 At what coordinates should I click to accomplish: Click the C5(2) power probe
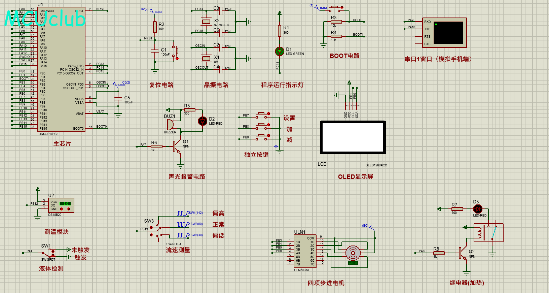tap(121, 84)
